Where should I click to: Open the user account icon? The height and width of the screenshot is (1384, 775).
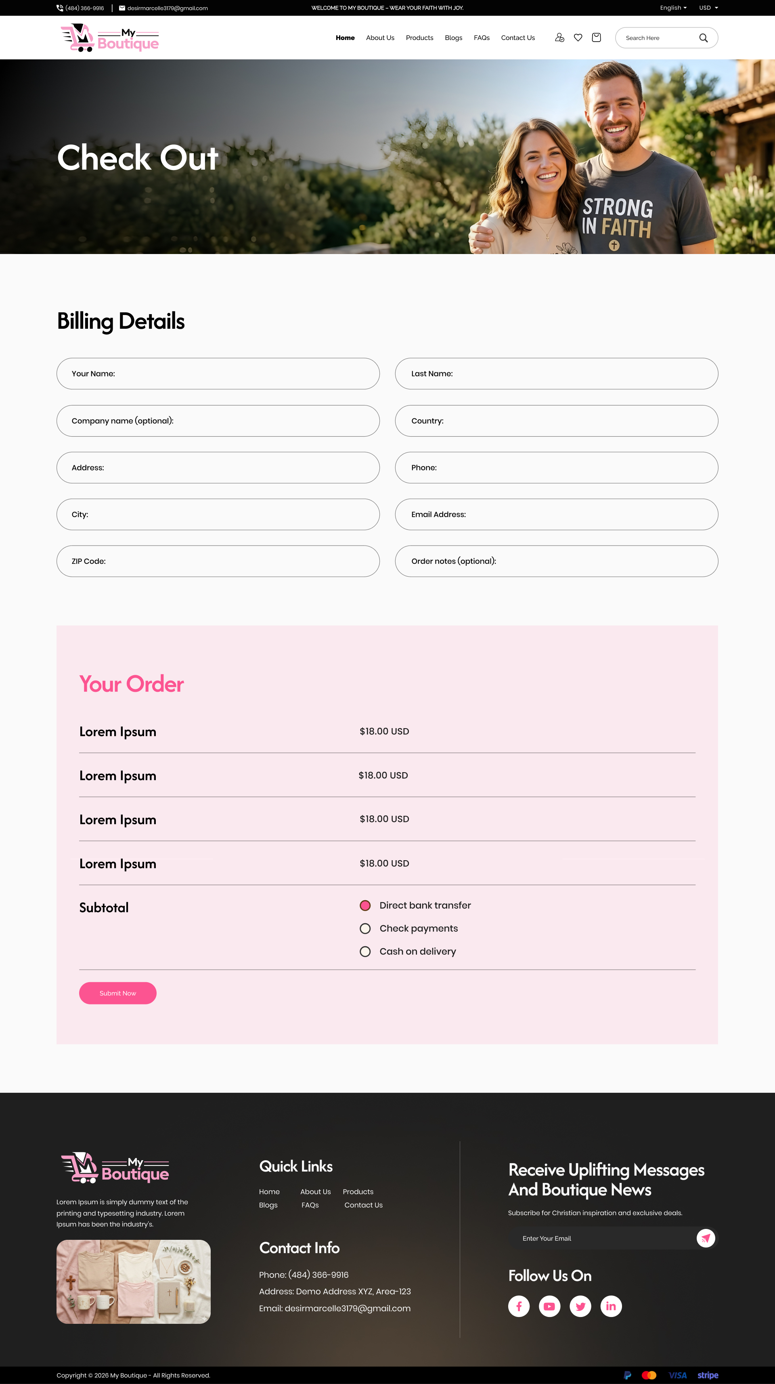(x=559, y=38)
